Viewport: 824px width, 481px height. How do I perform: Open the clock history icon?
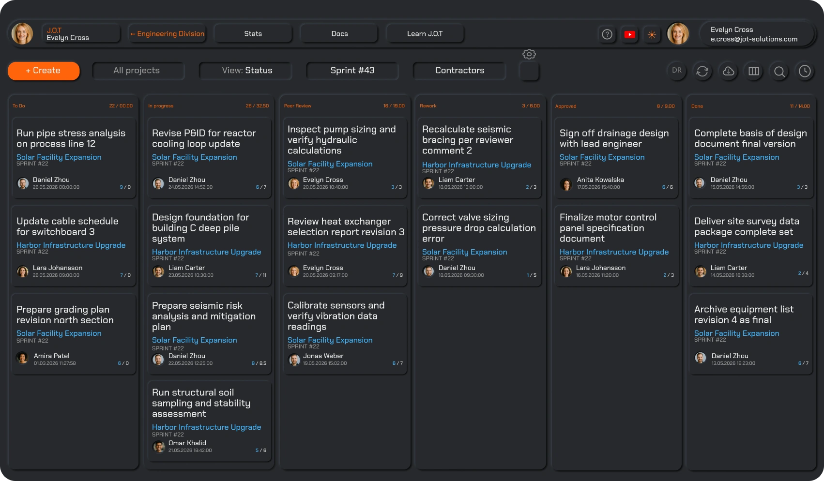[805, 71]
